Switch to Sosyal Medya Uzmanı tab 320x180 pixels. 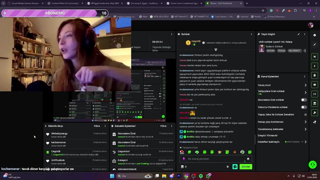point(25,3)
